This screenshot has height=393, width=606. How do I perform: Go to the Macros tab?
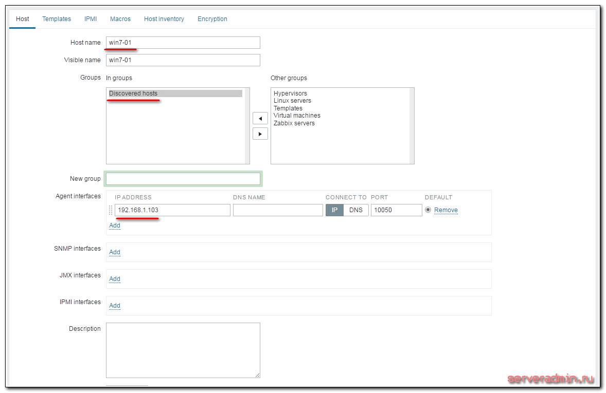coord(120,19)
